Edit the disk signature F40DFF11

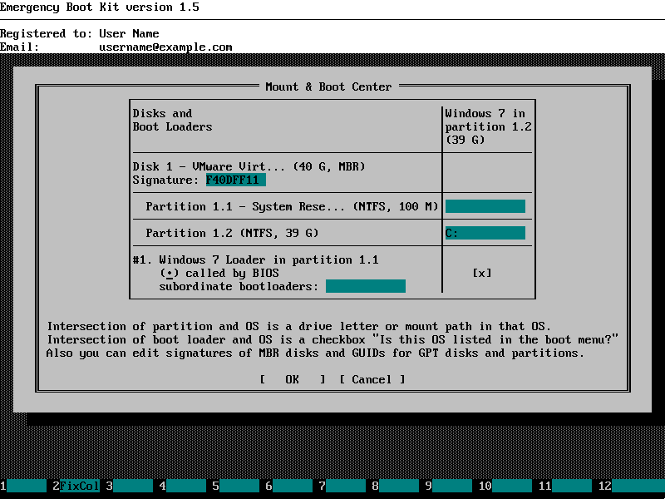236,180
